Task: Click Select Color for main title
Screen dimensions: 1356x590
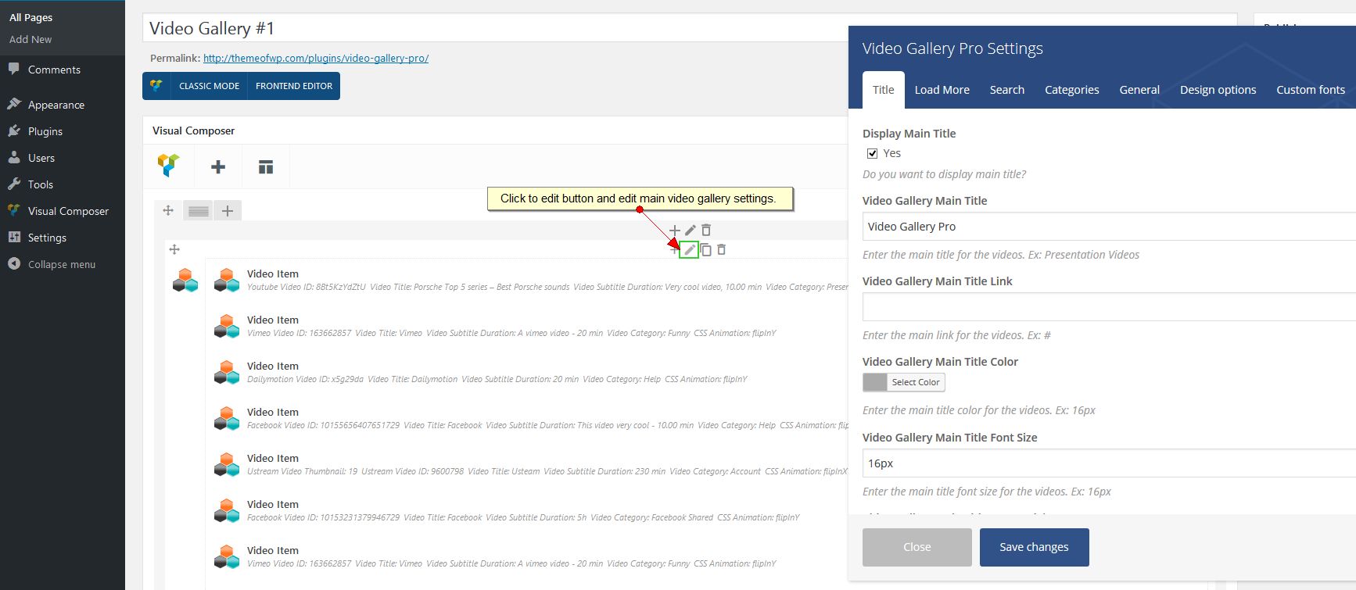Action: [916, 382]
